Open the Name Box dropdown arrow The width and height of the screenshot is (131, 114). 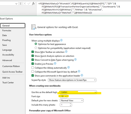16,4
